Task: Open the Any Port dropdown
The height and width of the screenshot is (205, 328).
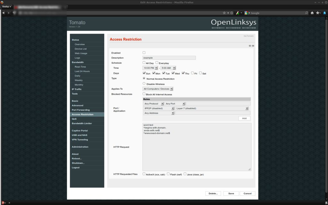Action: click(175, 104)
